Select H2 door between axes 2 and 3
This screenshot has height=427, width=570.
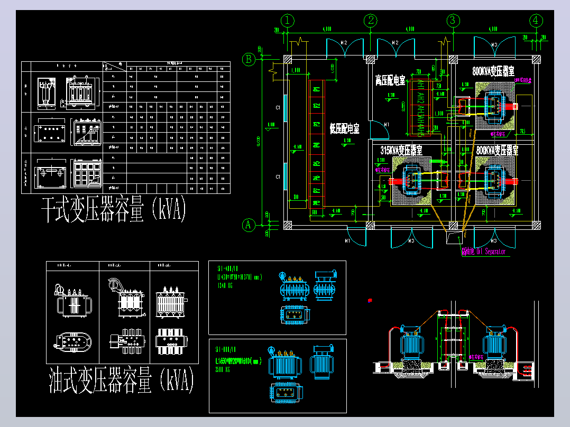click(396, 48)
